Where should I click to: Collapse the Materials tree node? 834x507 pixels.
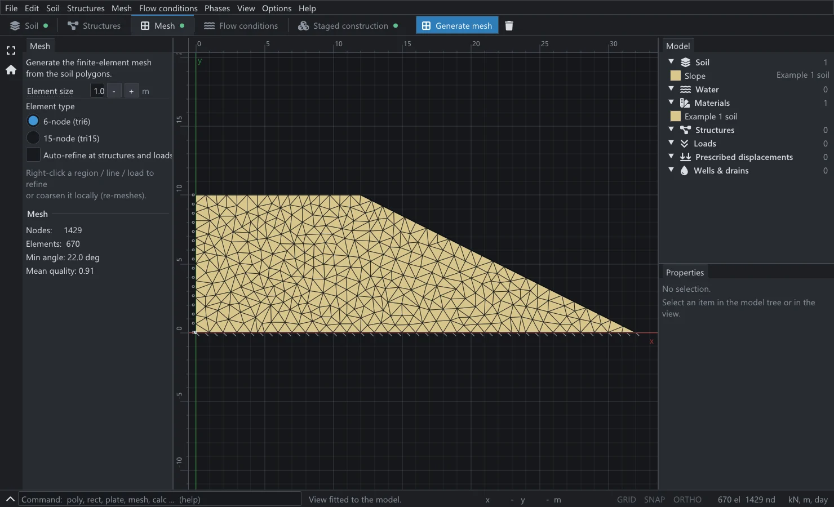click(671, 102)
